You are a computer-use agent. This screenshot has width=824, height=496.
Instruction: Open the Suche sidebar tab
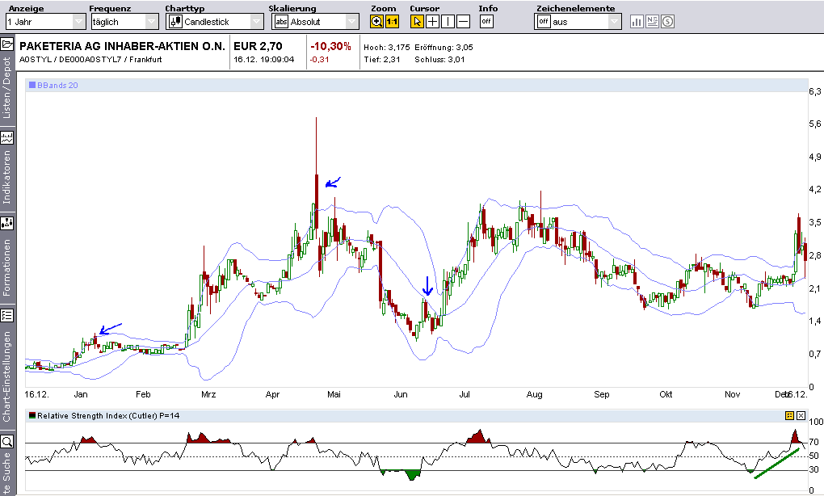click(6, 473)
